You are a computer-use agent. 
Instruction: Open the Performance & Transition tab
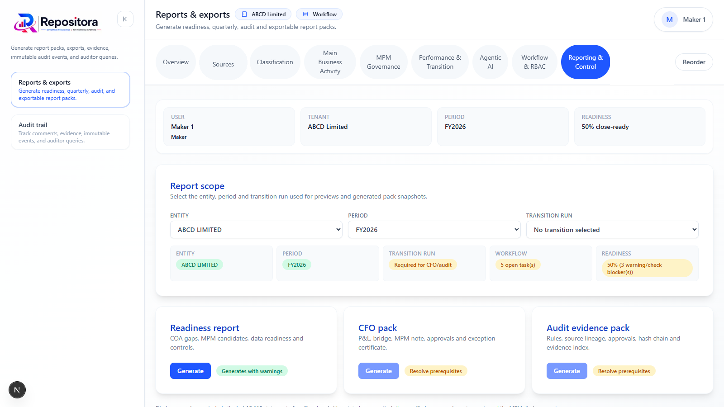(440, 62)
